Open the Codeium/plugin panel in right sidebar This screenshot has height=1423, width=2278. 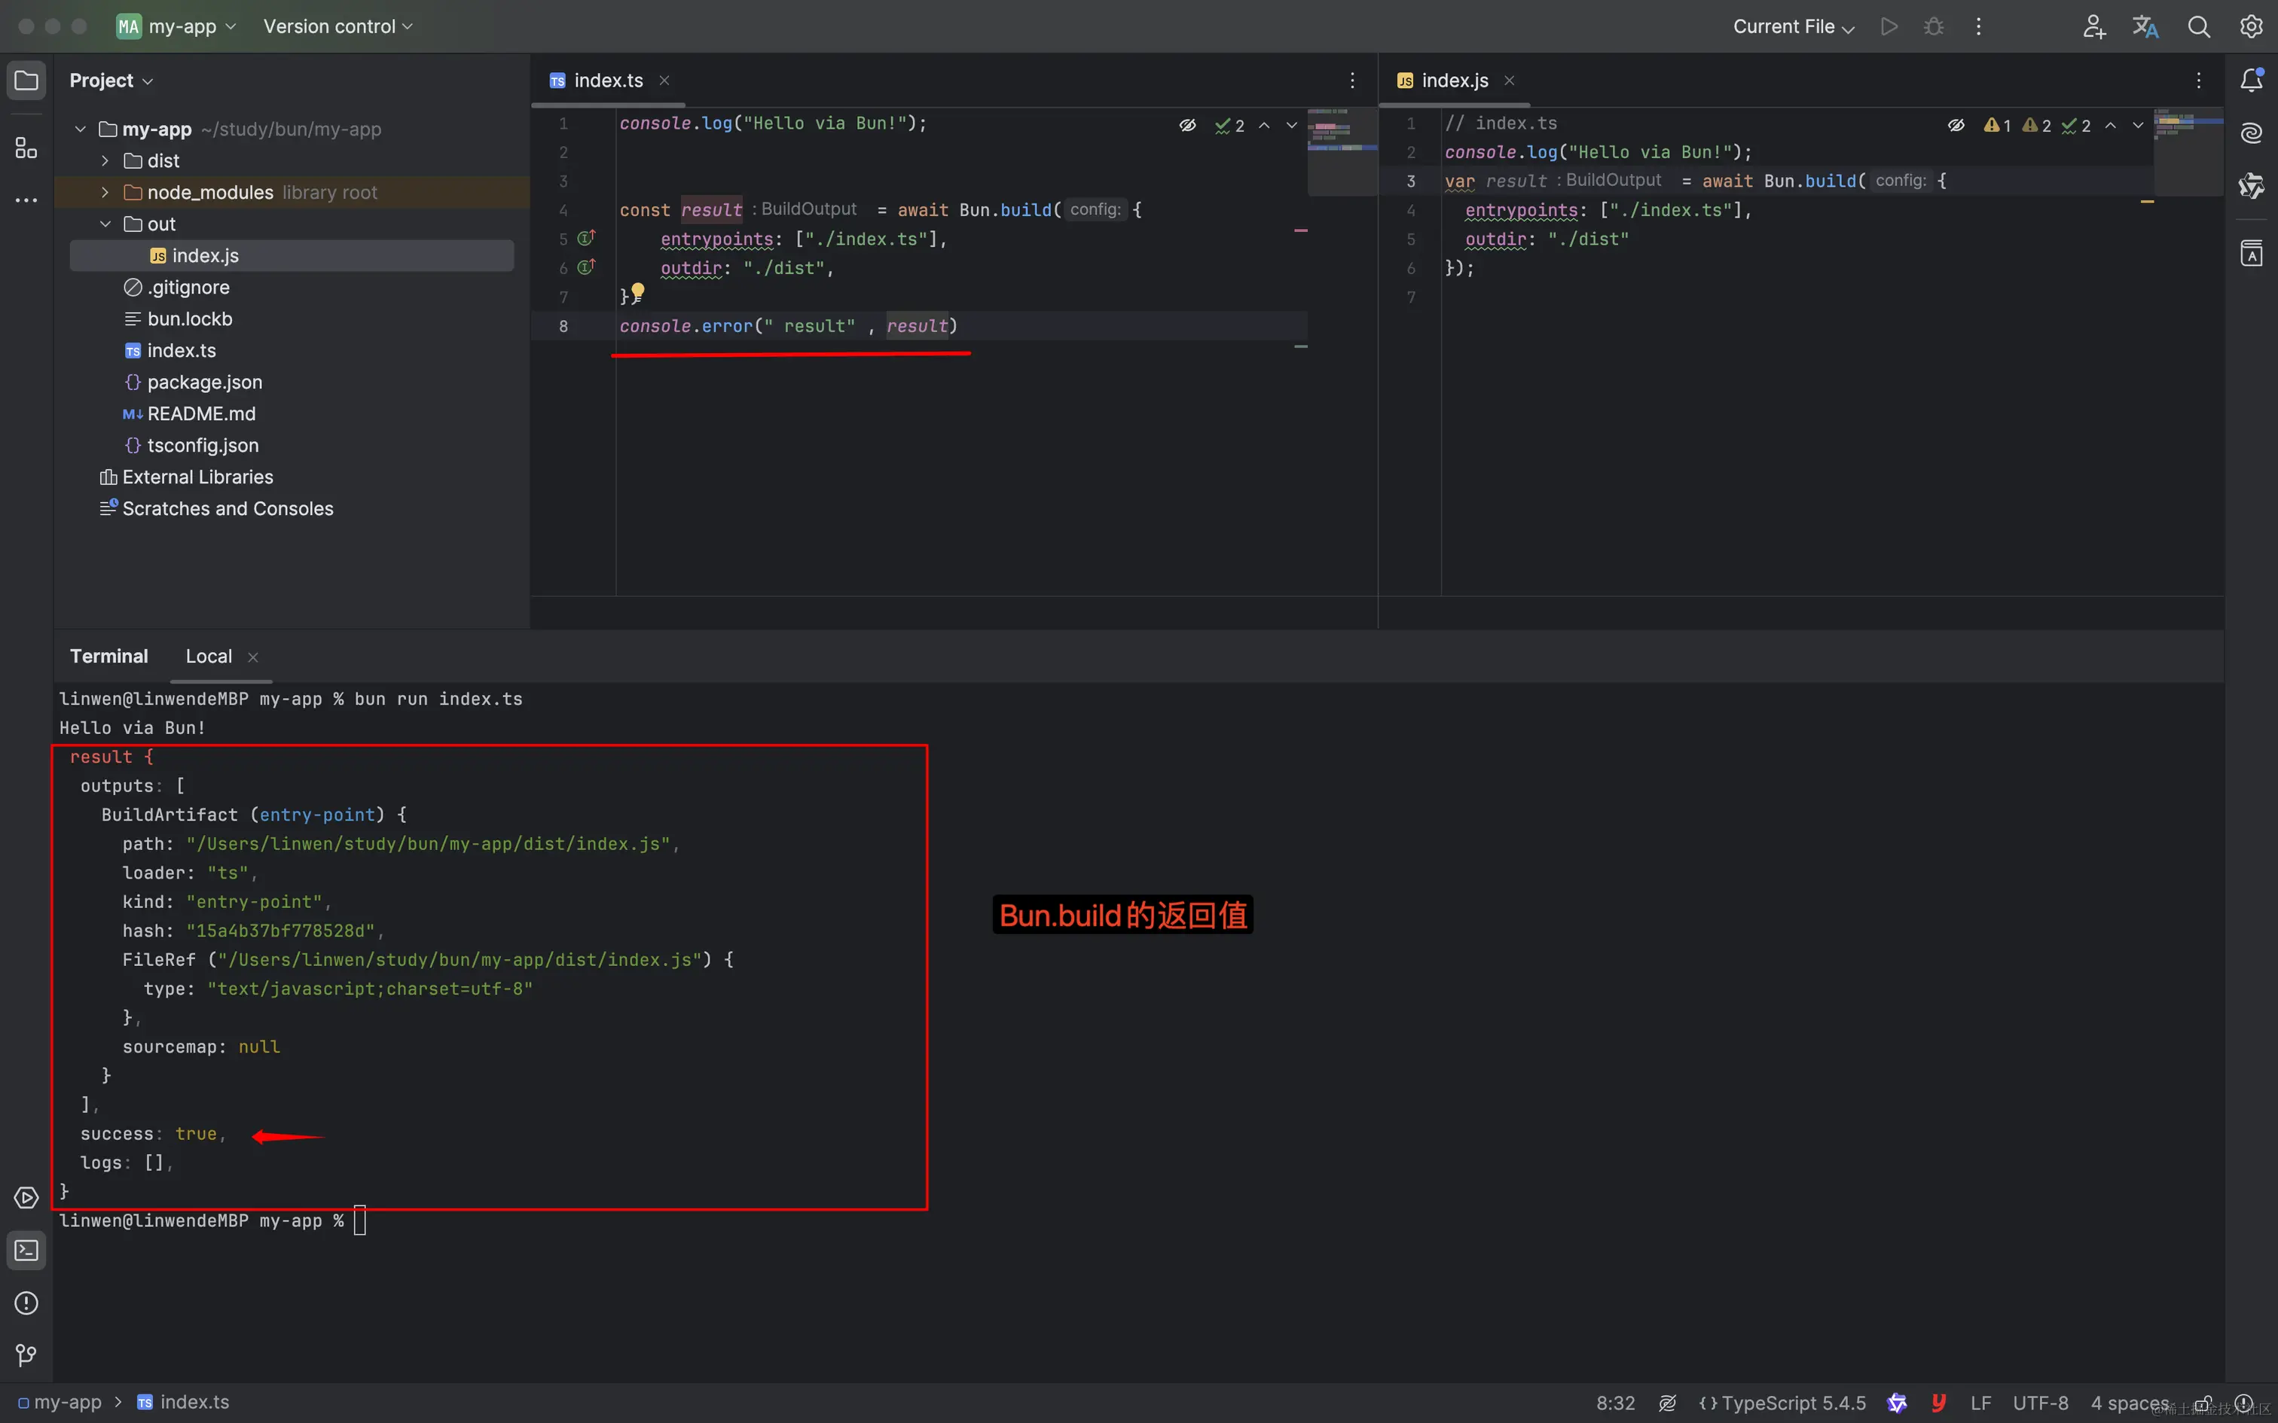[2251, 185]
